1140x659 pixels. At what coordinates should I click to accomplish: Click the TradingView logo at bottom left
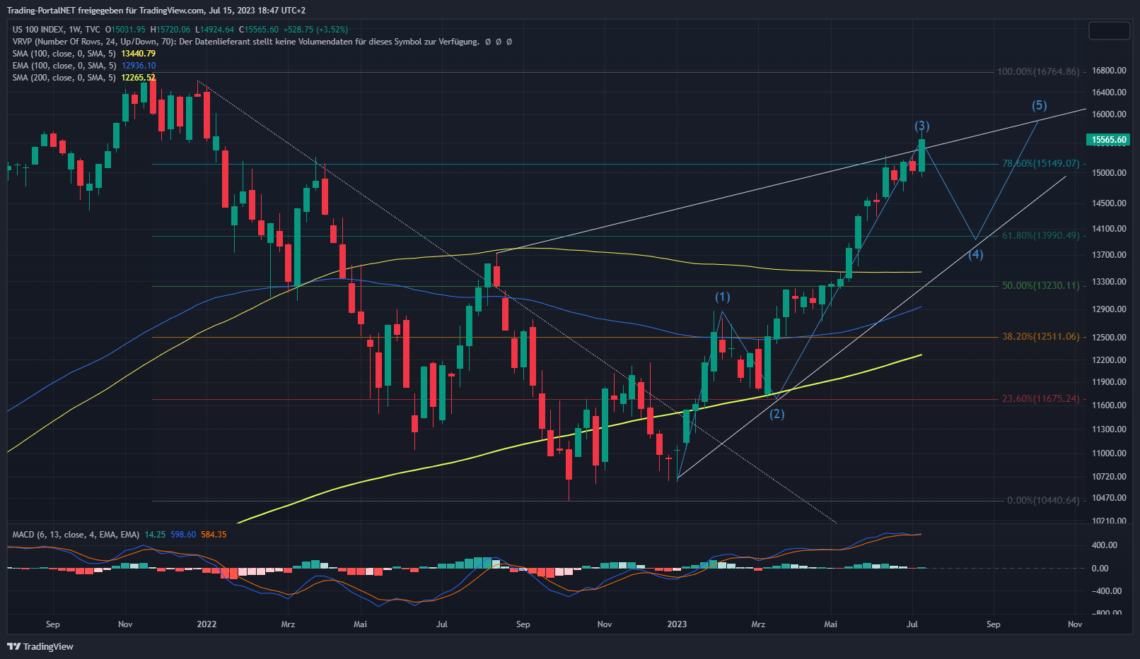tap(40, 646)
